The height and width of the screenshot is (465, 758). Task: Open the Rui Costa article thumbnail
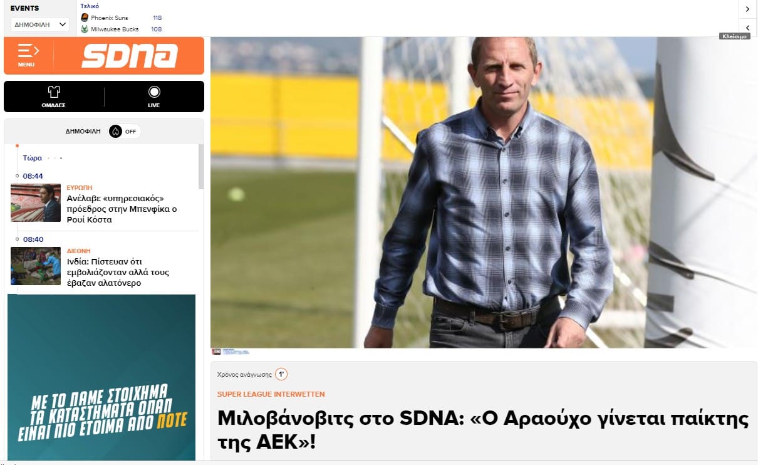coord(36,202)
